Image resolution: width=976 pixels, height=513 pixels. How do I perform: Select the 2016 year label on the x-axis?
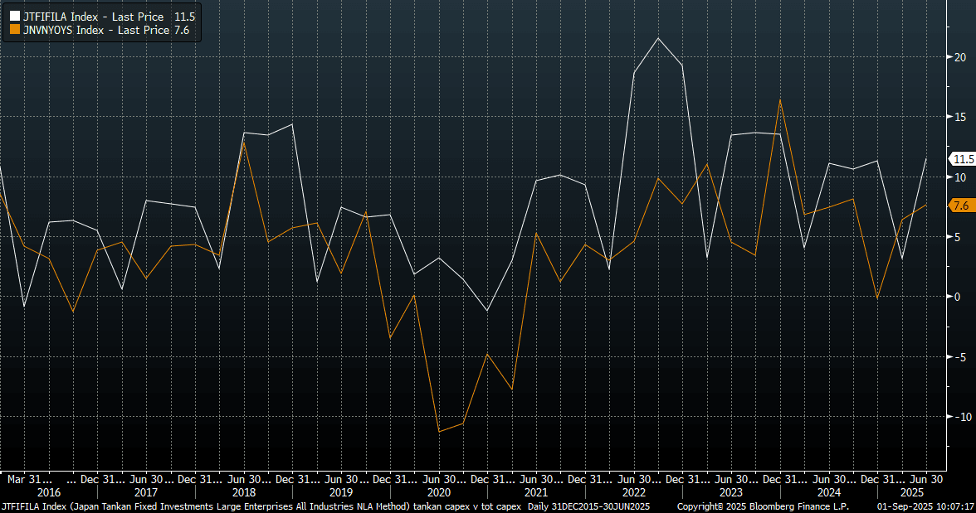coord(49,492)
